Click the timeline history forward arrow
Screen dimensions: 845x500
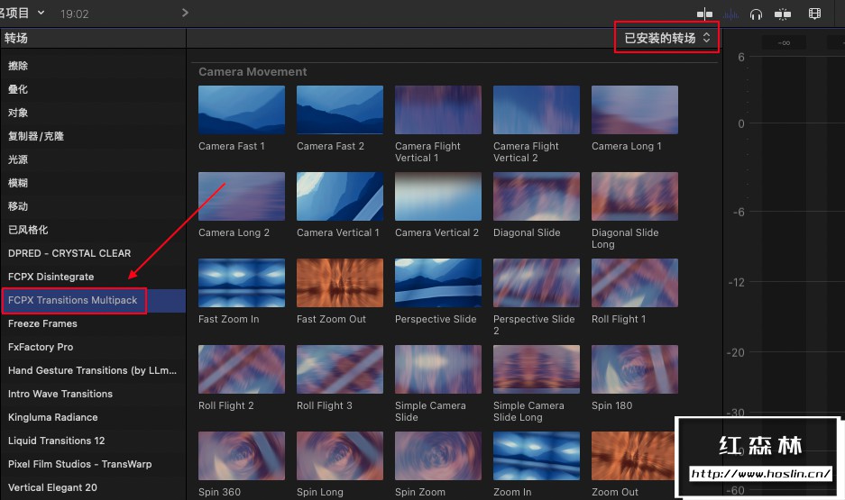coord(185,13)
